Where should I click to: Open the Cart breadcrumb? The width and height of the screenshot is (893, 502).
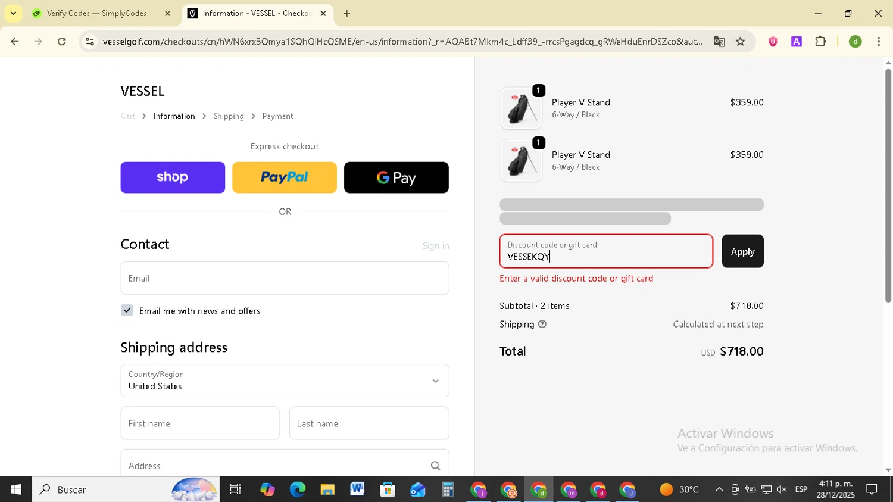[128, 116]
